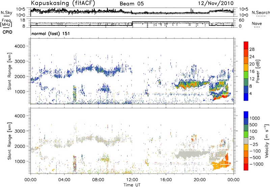Select the normal (fast) 151 text
The height and width of the screenshot is (187, 270).
(x=51, y=33)
